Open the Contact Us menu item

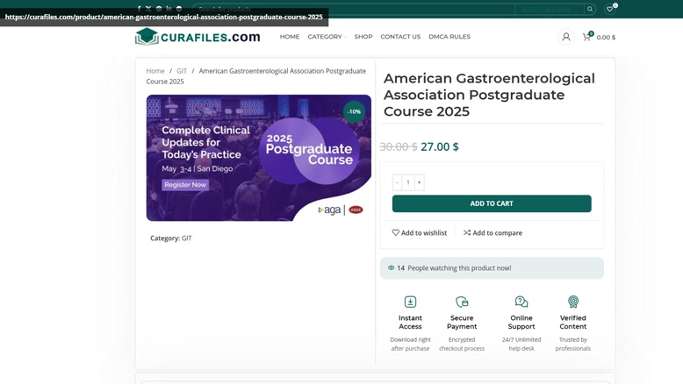point(400,37)
